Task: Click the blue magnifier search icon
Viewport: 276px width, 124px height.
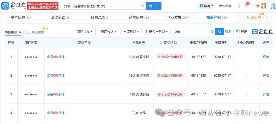Action: pos(220,32)
